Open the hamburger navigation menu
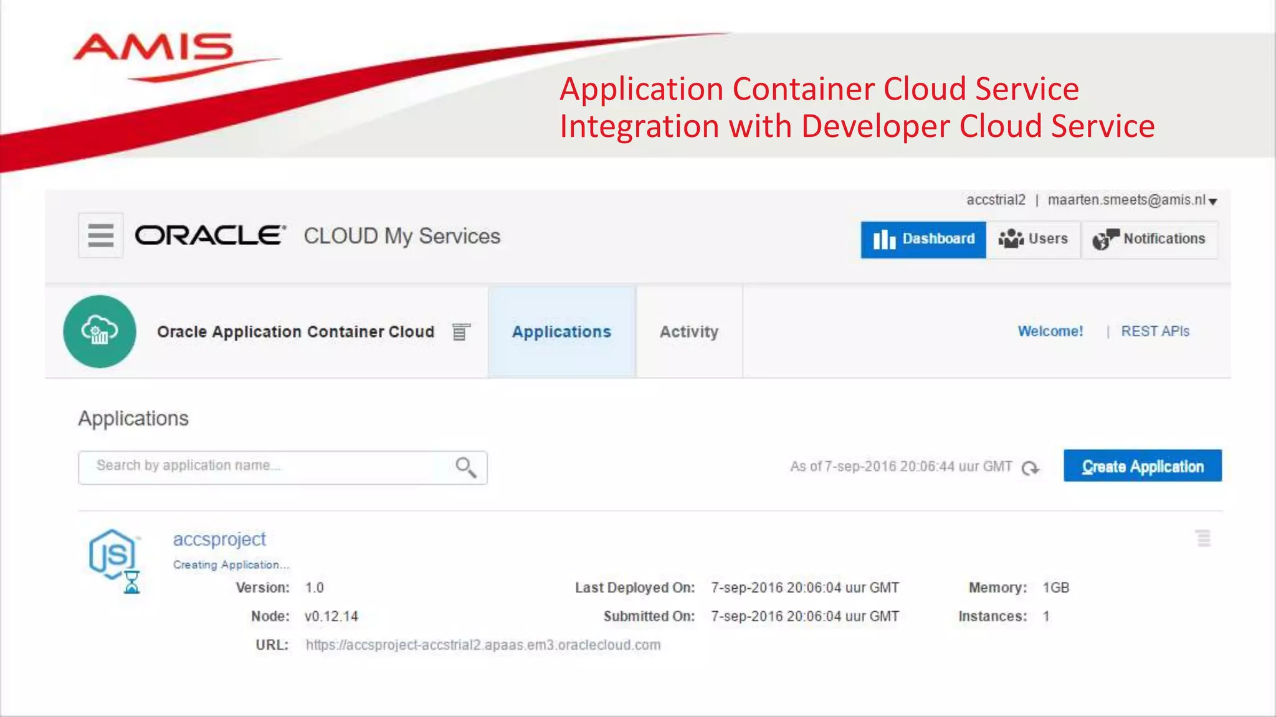Image resolution: width=1276 pixels, height=717 pixels. click(100, 236)
